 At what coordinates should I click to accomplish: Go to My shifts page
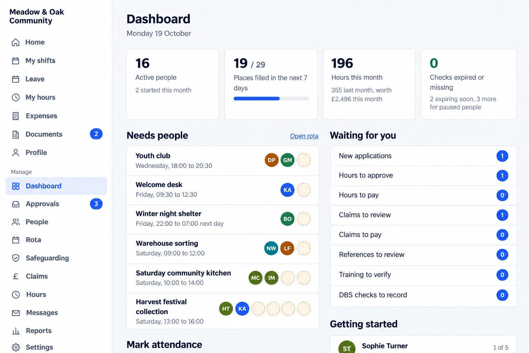(56, 61)
